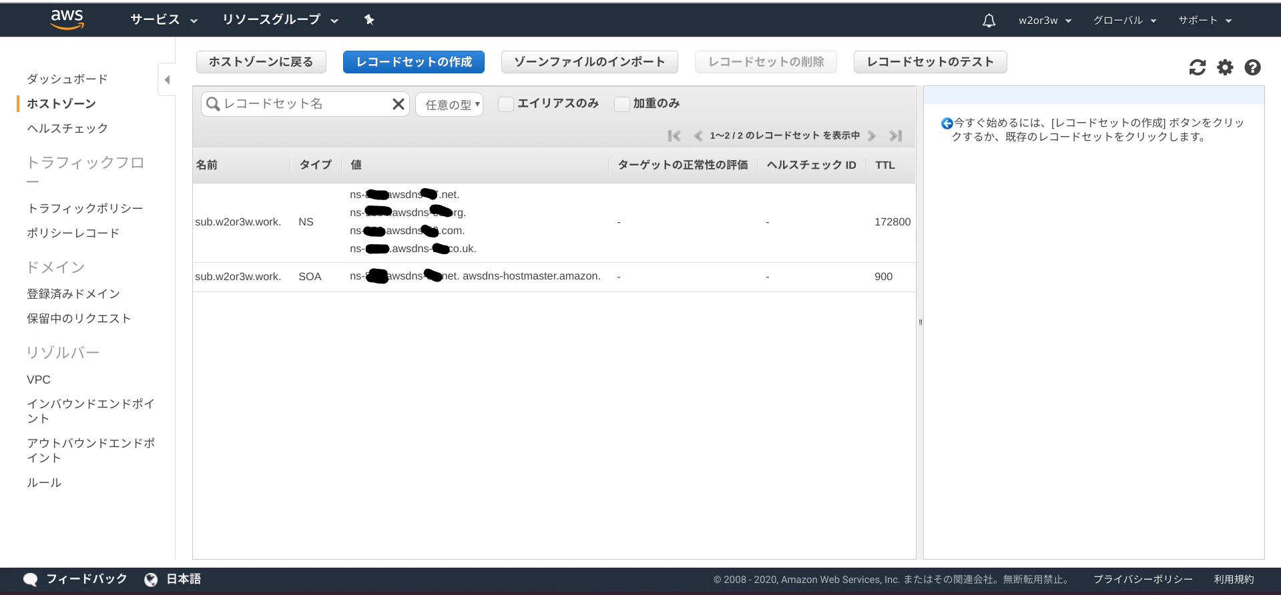Open プライバシーポリシー footer link

tap(1143, 580)
